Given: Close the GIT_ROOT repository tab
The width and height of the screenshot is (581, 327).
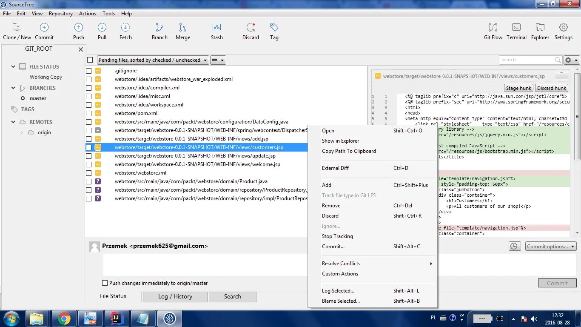Looking at the screenshot, I should (81, 49).
